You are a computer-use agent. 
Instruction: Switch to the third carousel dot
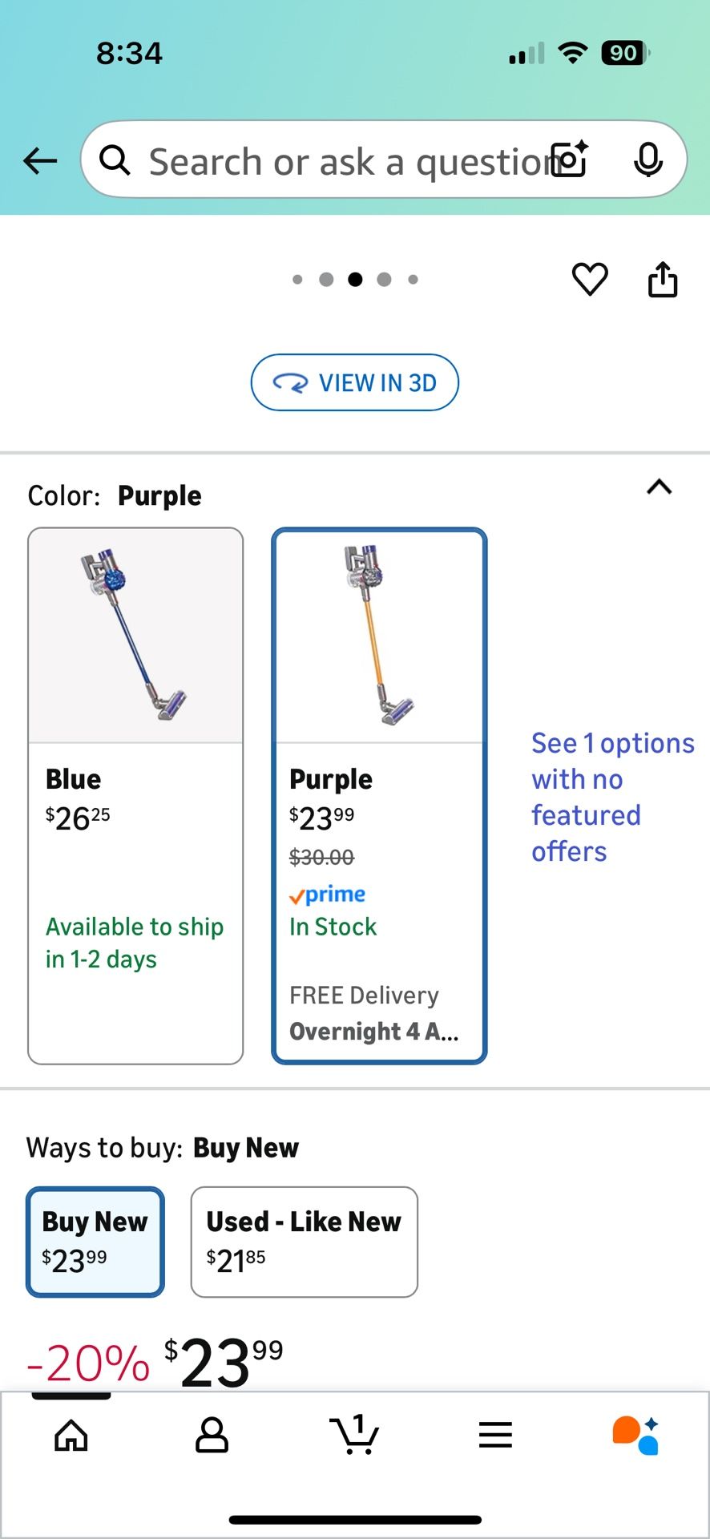pyautogui.click(x=355, y=279)
